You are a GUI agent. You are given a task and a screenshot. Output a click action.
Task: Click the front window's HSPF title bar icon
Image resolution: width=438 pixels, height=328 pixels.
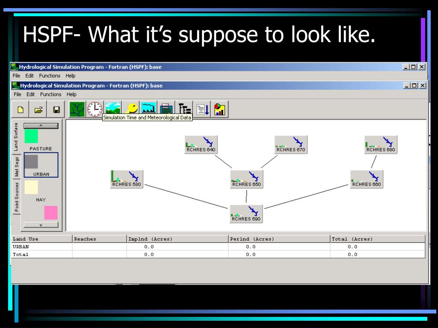(16, 85)
